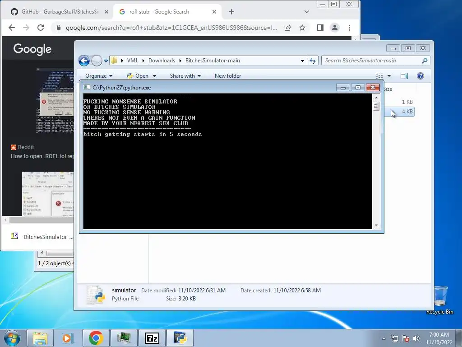Screen dimensions: 462x347
Task: Change view with the views icon
Action: click(x=379, y=76)
